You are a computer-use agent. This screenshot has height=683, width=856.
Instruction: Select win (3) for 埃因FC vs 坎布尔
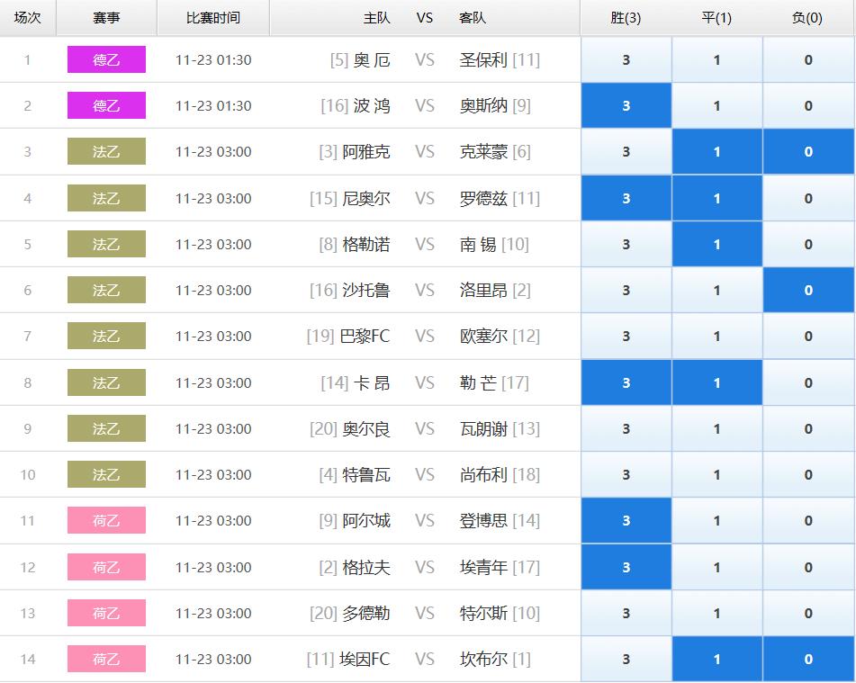[626, 659]
